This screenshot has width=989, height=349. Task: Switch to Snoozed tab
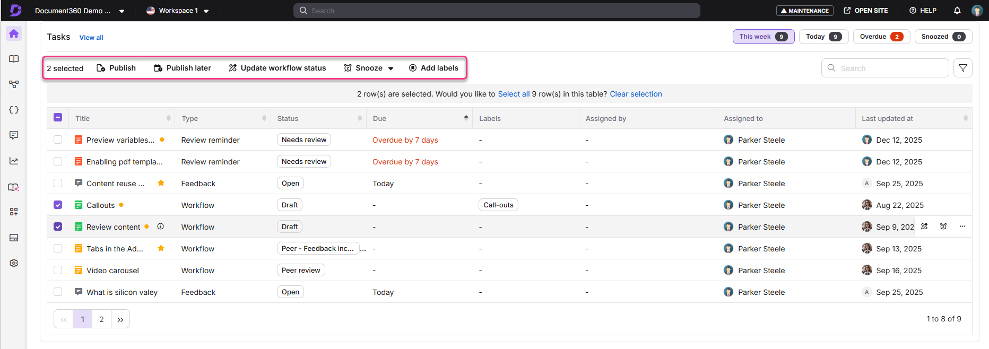coord(943,37)
